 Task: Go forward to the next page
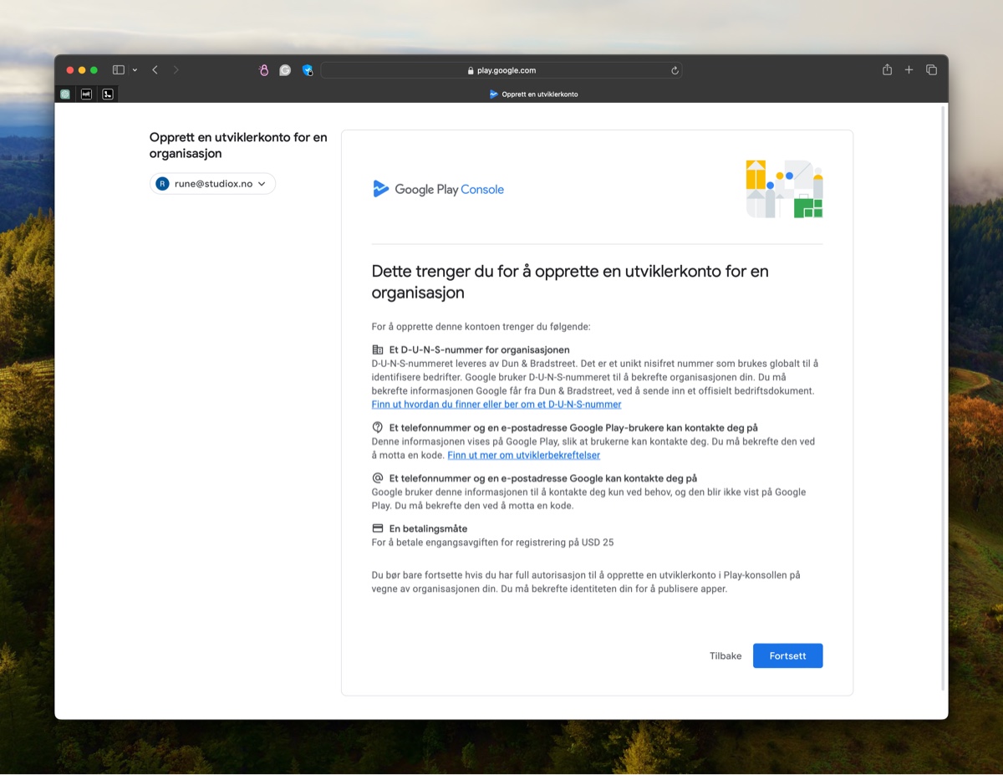pyautogui.click(x=176, y=70)
